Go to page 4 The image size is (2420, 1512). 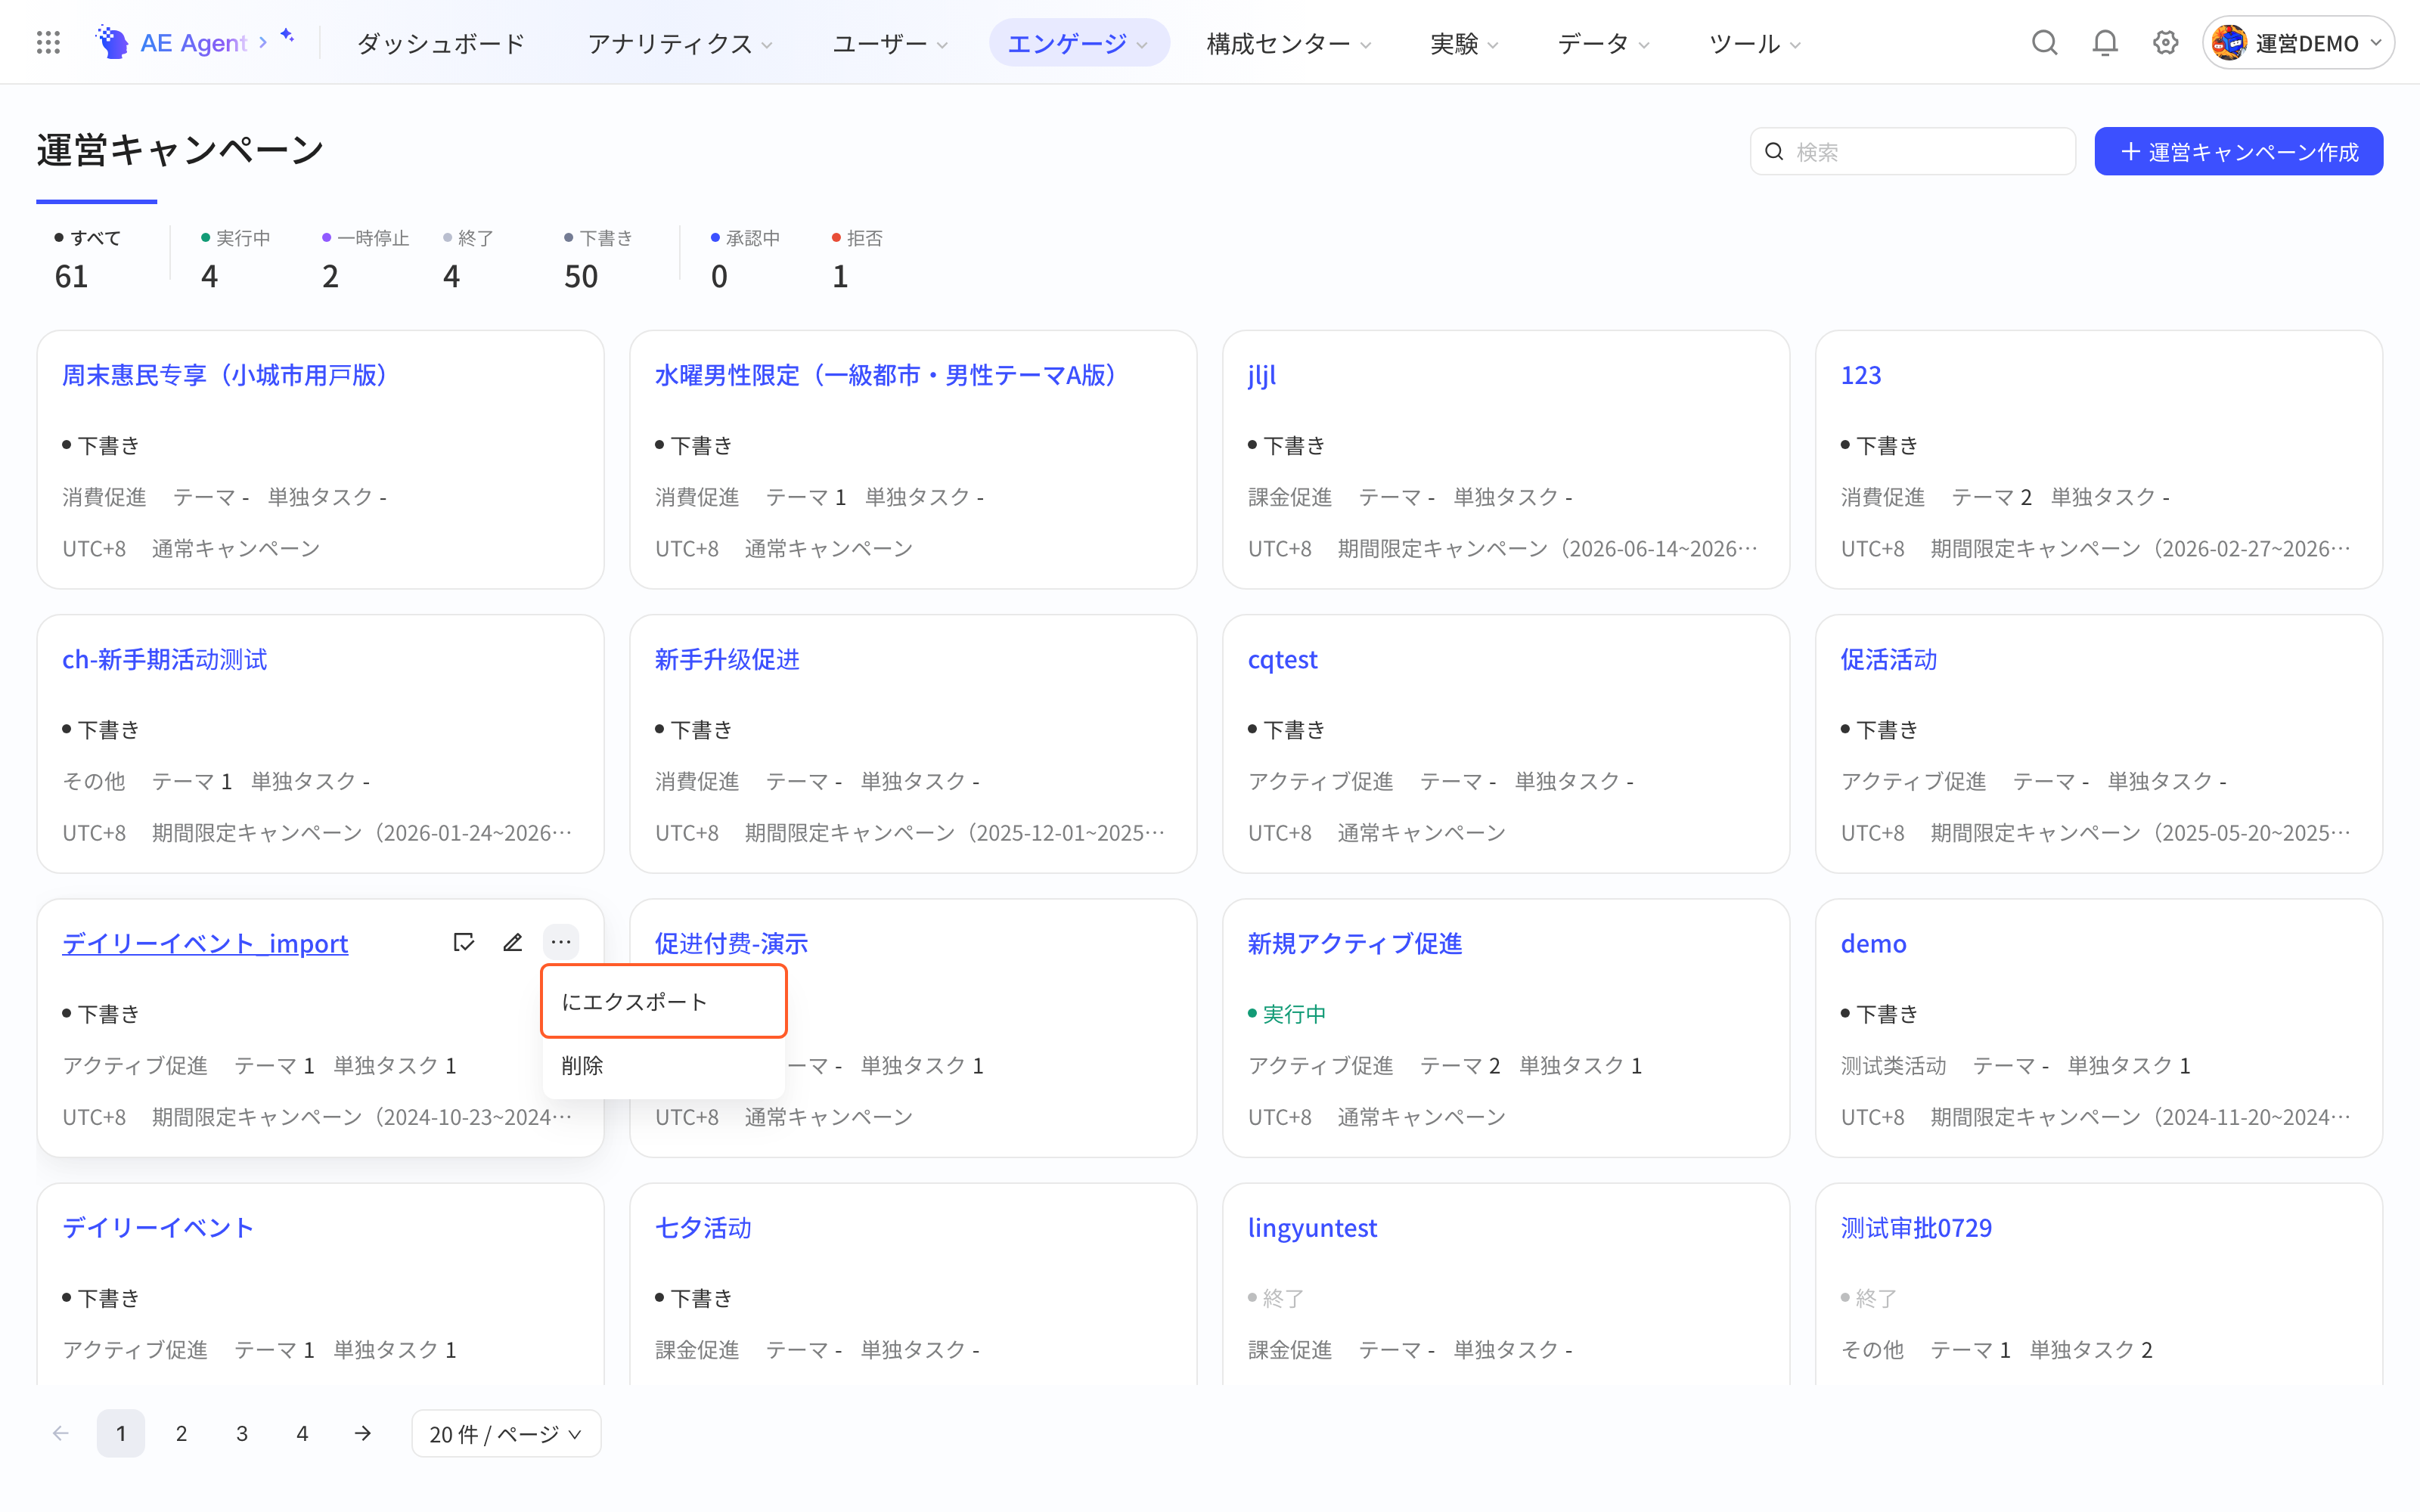[x=302, y=1433]
